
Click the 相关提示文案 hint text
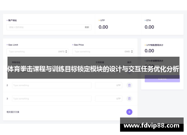13,112
